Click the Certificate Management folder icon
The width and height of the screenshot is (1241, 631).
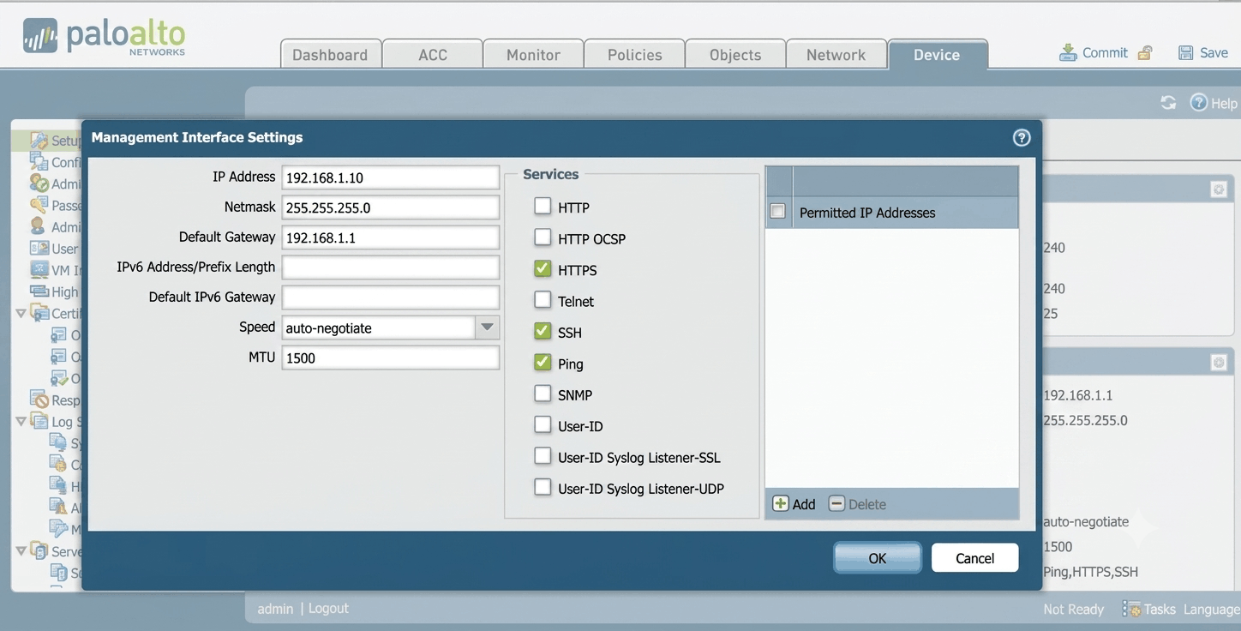(x=39, y=313)
